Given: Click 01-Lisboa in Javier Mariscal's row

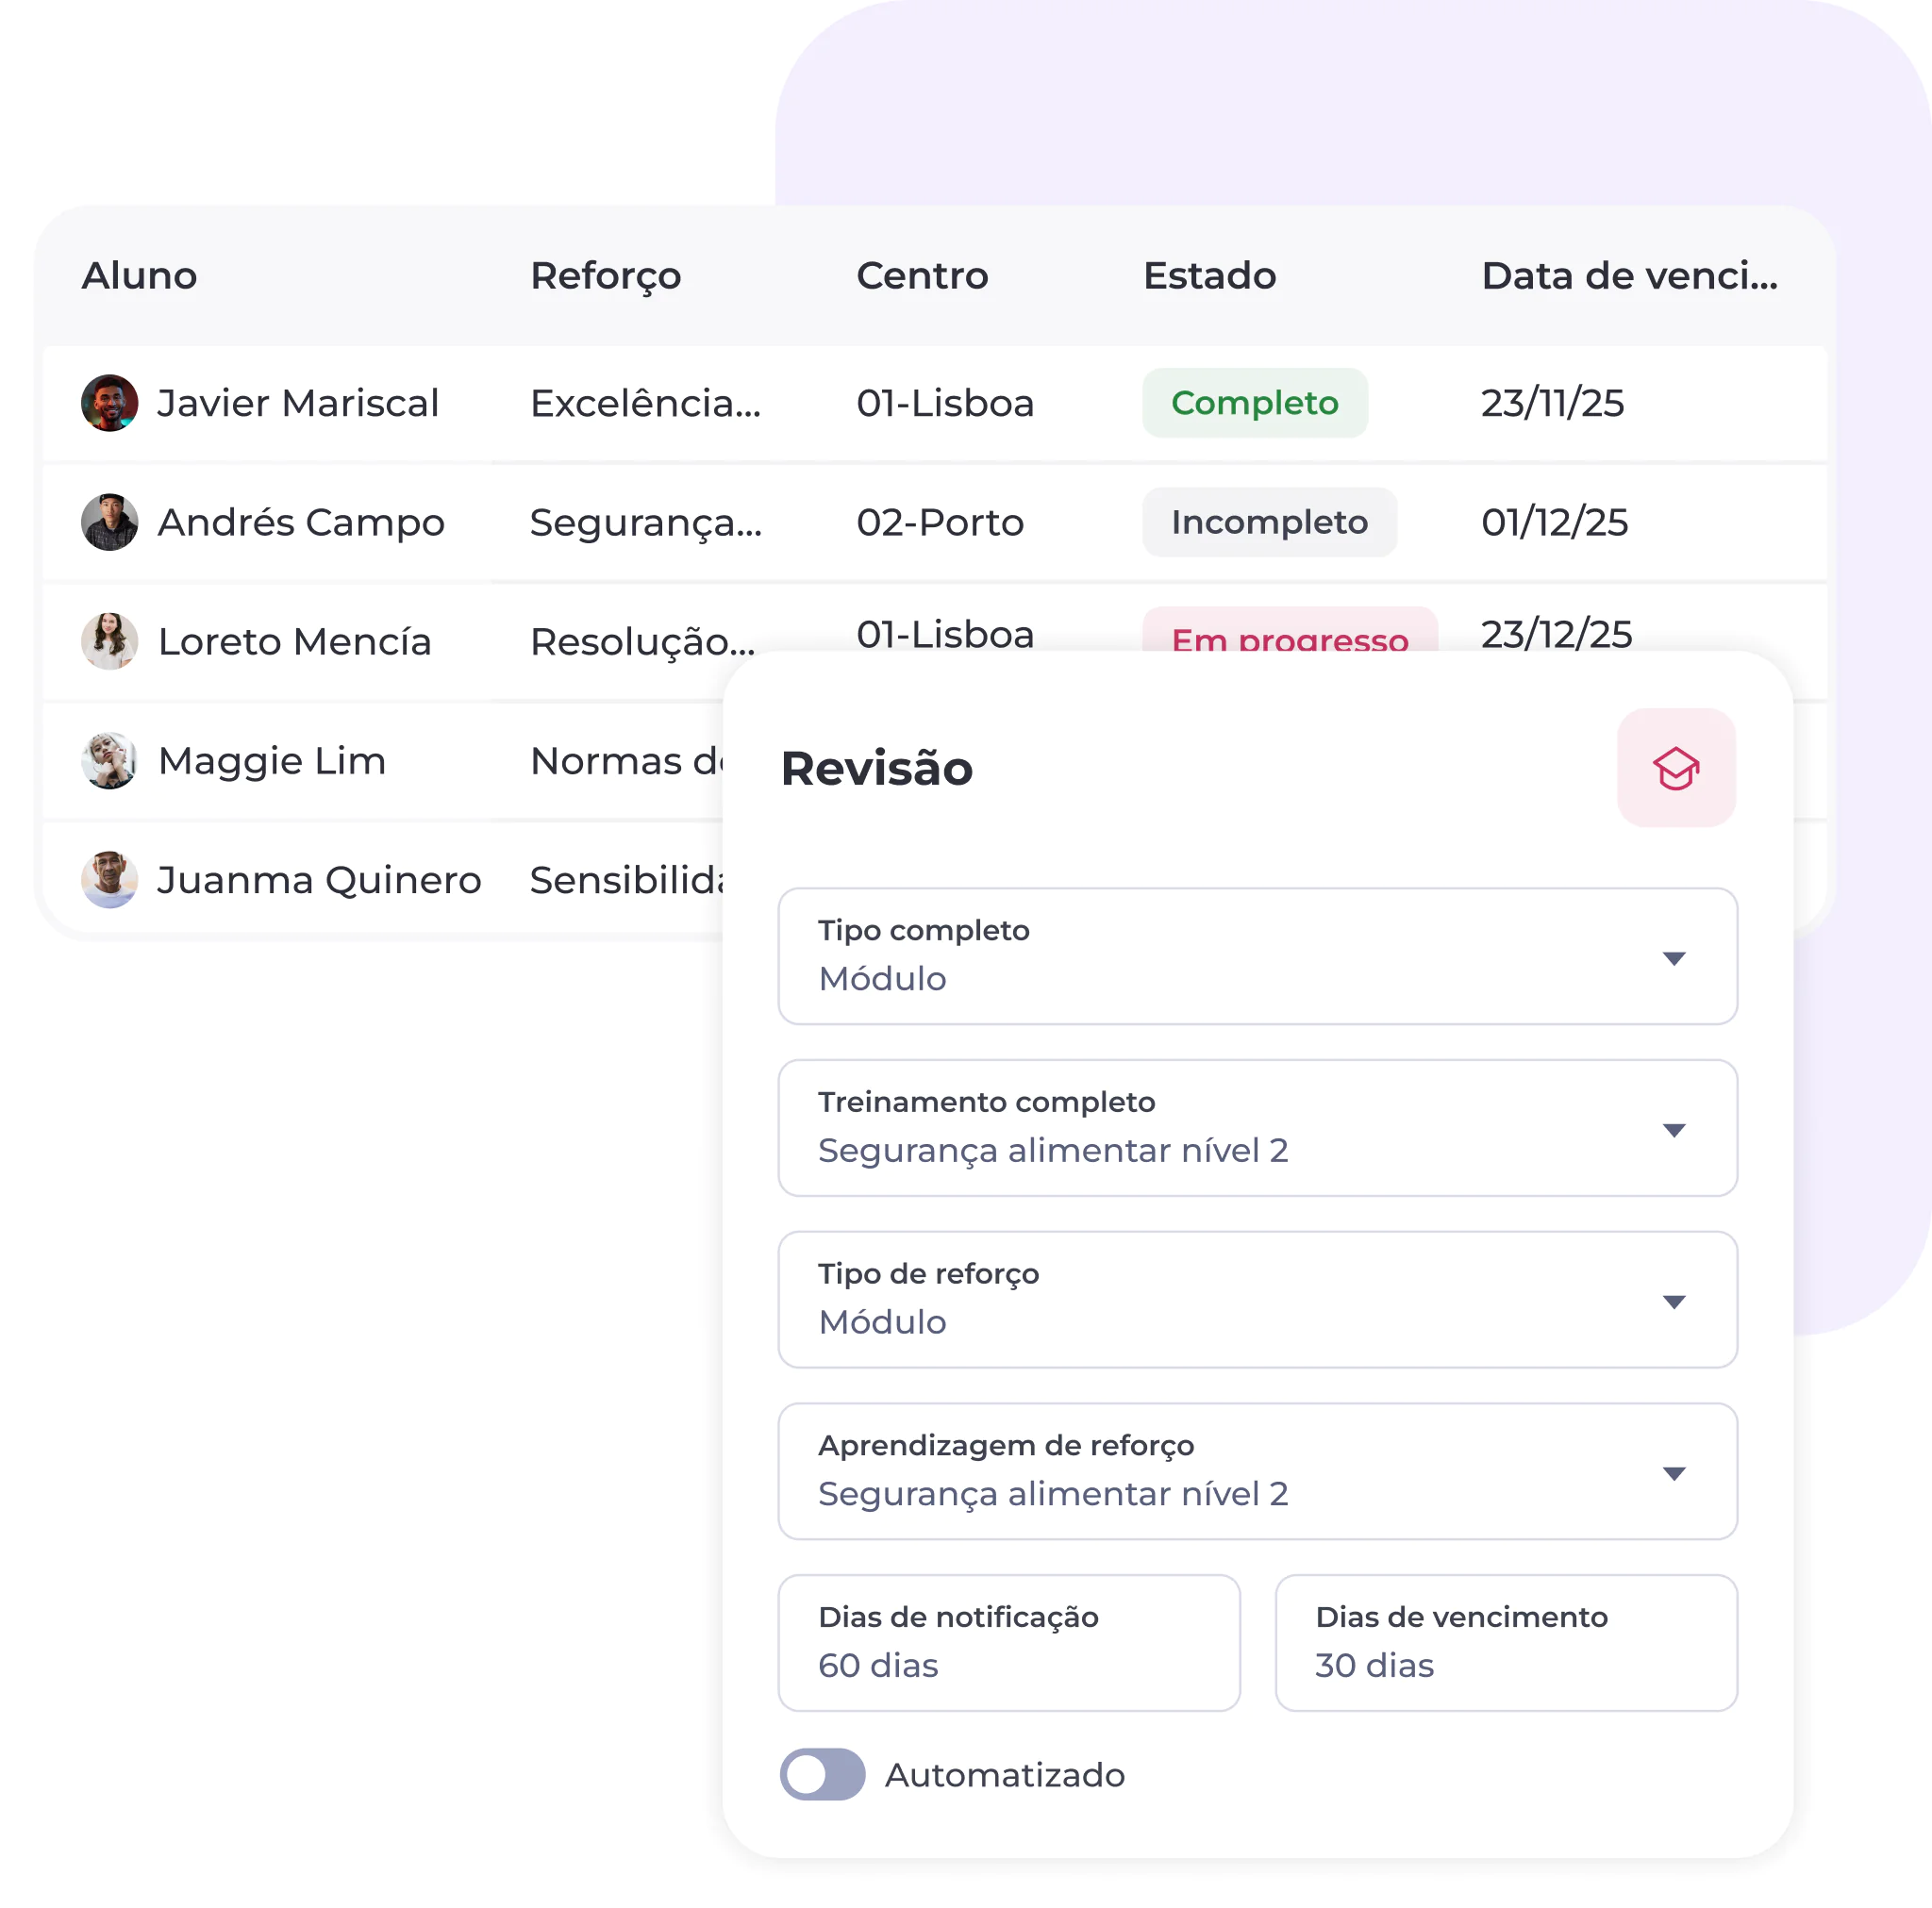Looking at the screenshot, I should (x=945, y=403).
